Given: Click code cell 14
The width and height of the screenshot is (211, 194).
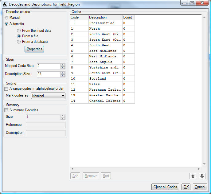Looking at the screenshot, I should tap(79, 101).
